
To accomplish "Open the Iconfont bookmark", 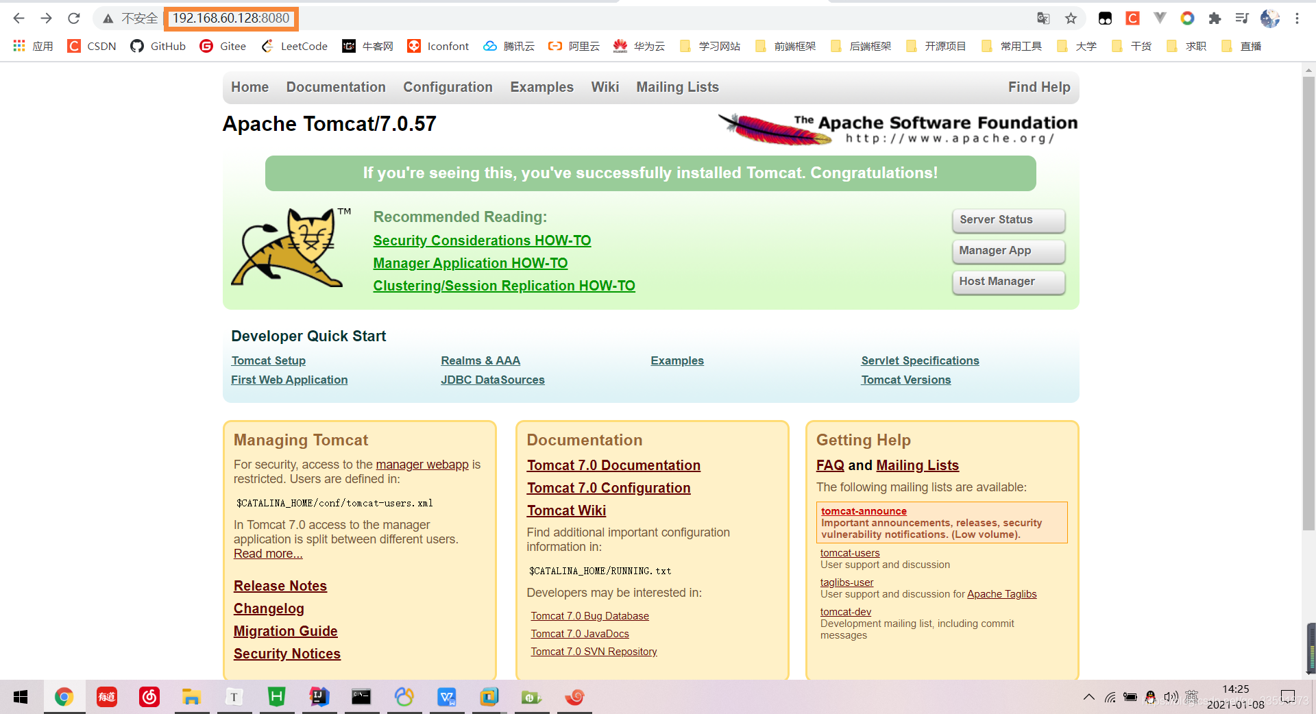I will tap(438, 46).
